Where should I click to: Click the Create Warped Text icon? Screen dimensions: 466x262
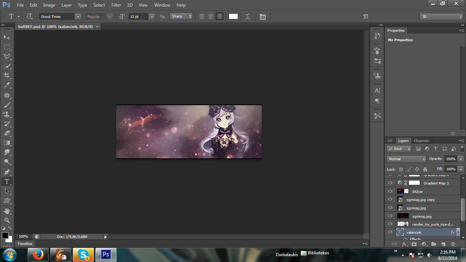point(248,16)
